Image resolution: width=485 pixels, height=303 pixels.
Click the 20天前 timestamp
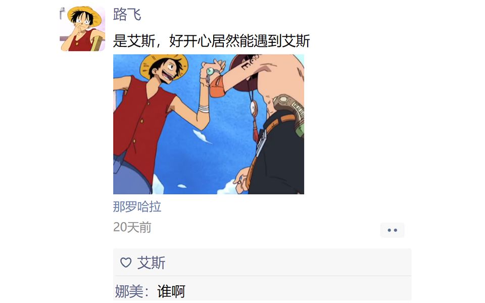pyautogui.click(x=132, y=227)
